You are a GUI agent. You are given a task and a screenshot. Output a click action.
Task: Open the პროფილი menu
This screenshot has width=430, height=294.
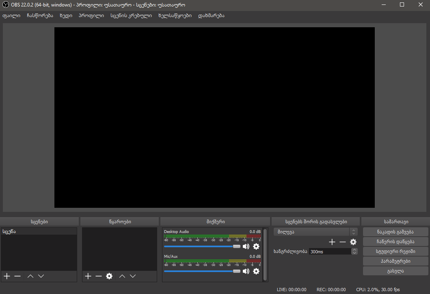pos(91,15)
